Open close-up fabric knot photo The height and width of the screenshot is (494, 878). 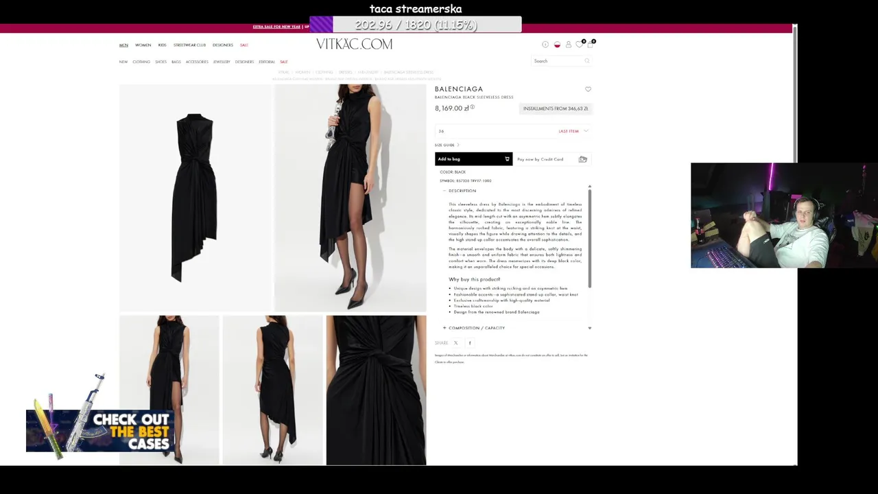coord(376,390)
